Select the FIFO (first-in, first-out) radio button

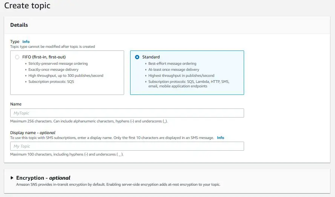click(x=17, y=57)
